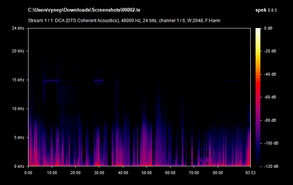Select the 70:00 time axis marker

pyautogui.click(x=194, y=173)
